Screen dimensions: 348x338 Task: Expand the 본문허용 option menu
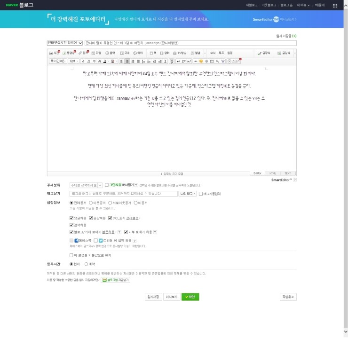(x=109, y=232)
